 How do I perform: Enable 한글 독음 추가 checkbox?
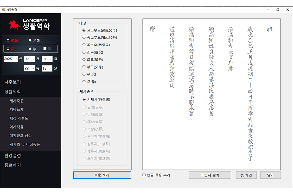pyautogui.click(x=144, y=175)
